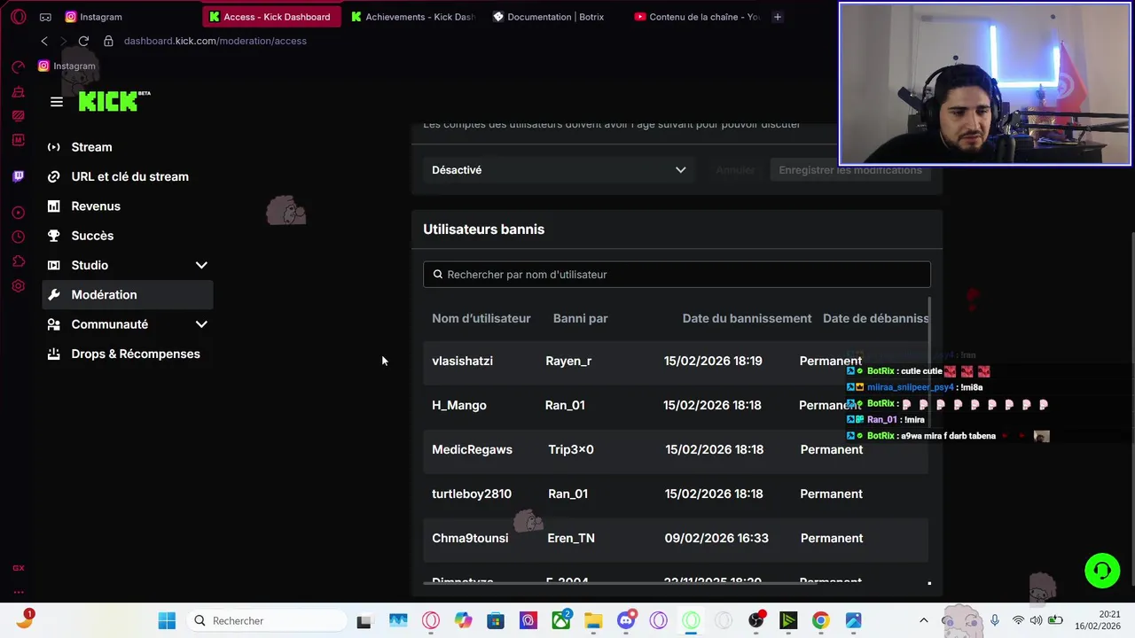
Task: Click the Annuler button
Action: pos(735,170)
